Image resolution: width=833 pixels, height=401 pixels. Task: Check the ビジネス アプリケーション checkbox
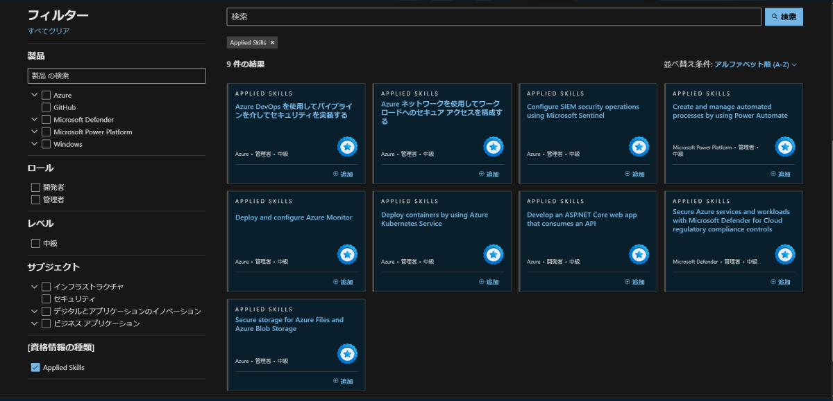tap(47, 323)
